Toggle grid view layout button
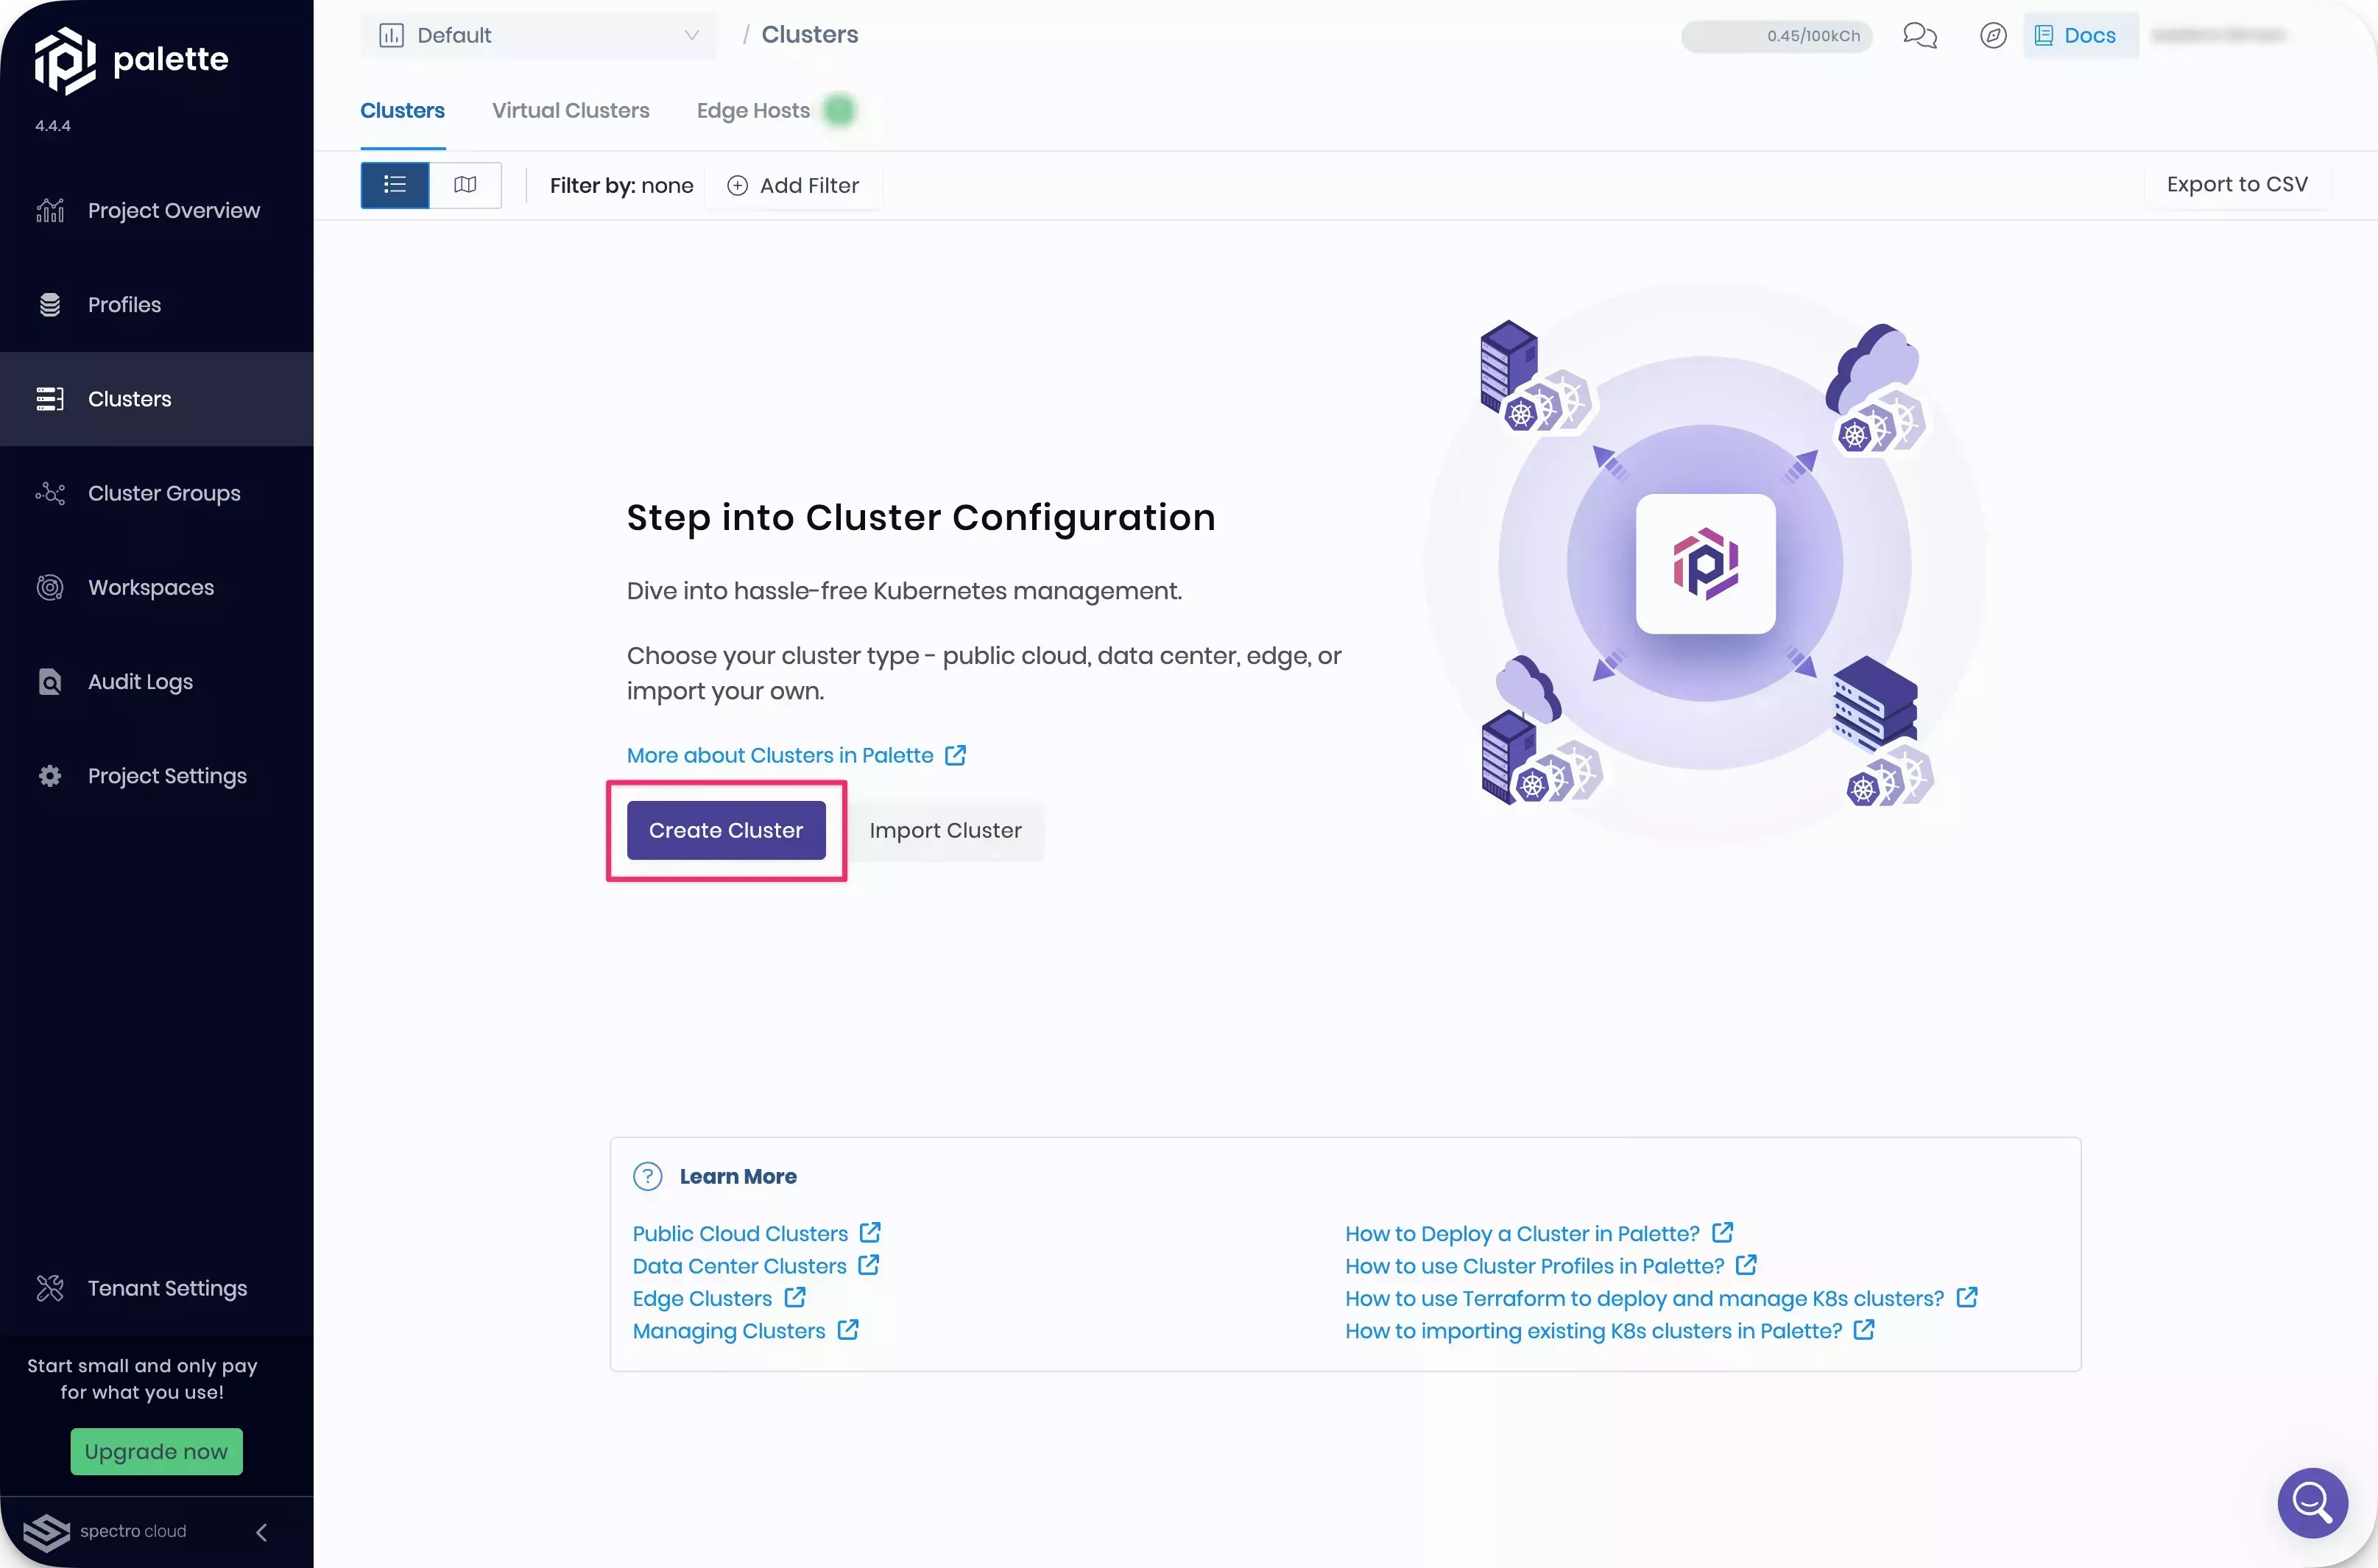2378x1568 pixels. click(x=464, y=184)
